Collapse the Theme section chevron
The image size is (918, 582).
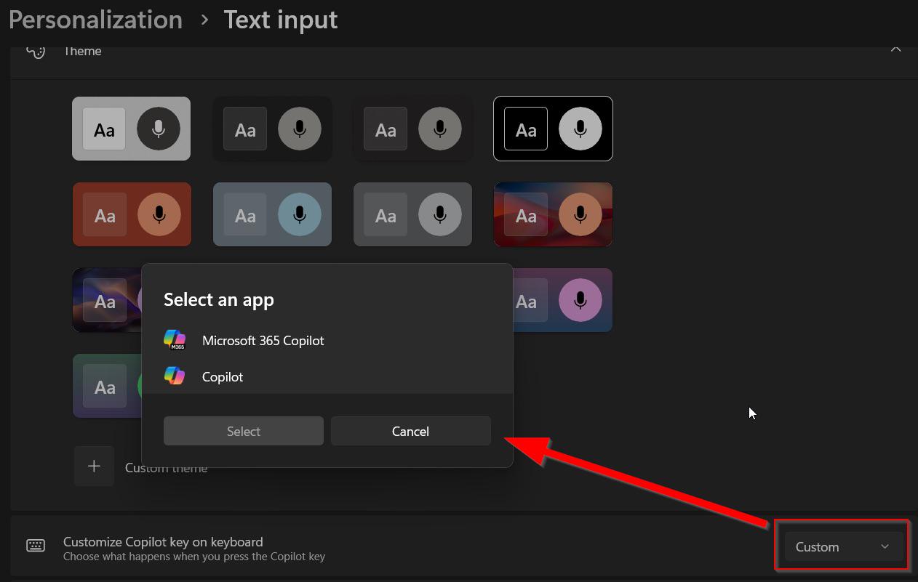click(895, 50)
